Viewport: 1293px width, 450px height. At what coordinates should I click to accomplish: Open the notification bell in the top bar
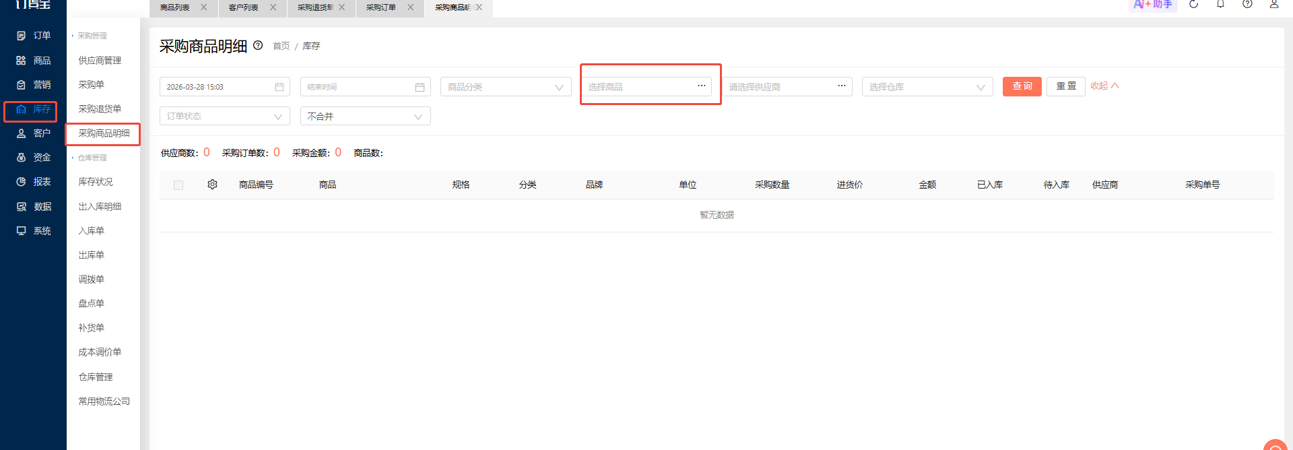tap(1220, 4)
